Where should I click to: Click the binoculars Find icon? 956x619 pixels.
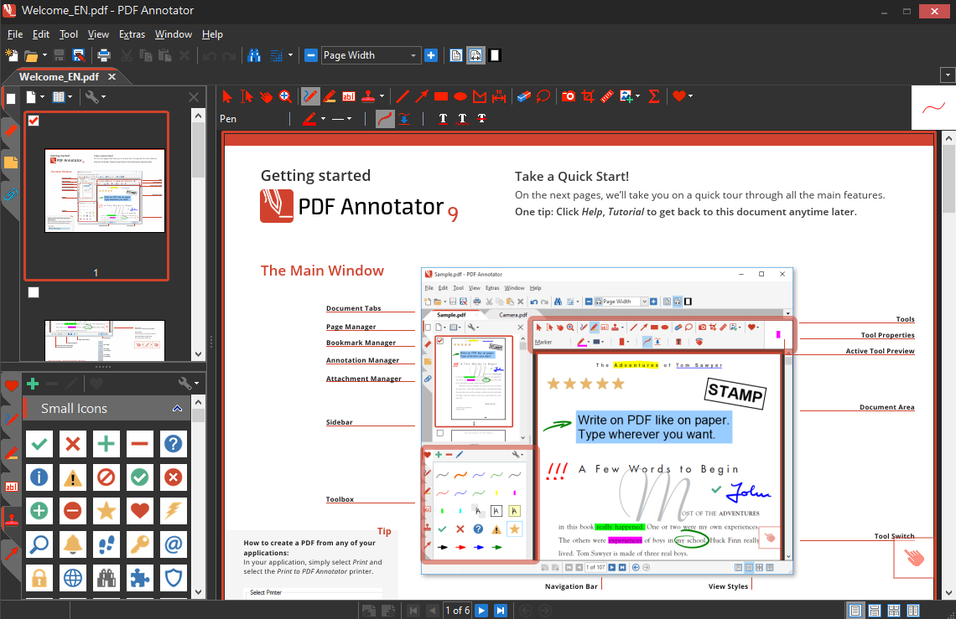[255, 55]
